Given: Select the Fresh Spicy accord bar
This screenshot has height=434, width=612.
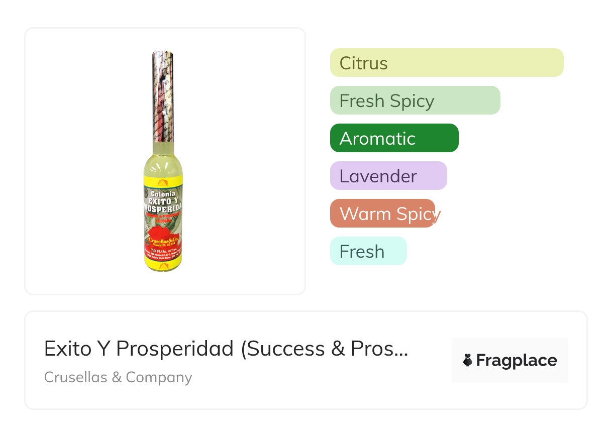Looking at the screenshot, I should pyautogui.click(x=415, y=100).
